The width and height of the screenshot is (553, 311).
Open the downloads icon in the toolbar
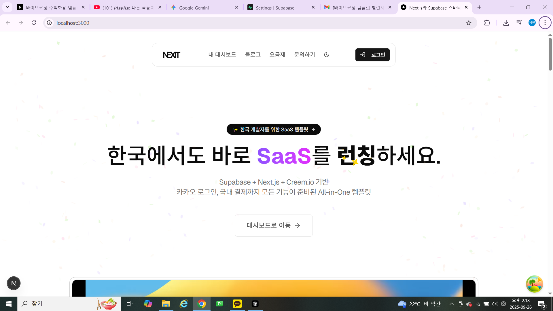tap(506, 23)
